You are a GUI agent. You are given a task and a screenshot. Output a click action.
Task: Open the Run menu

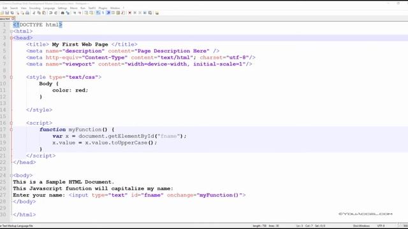83,8
